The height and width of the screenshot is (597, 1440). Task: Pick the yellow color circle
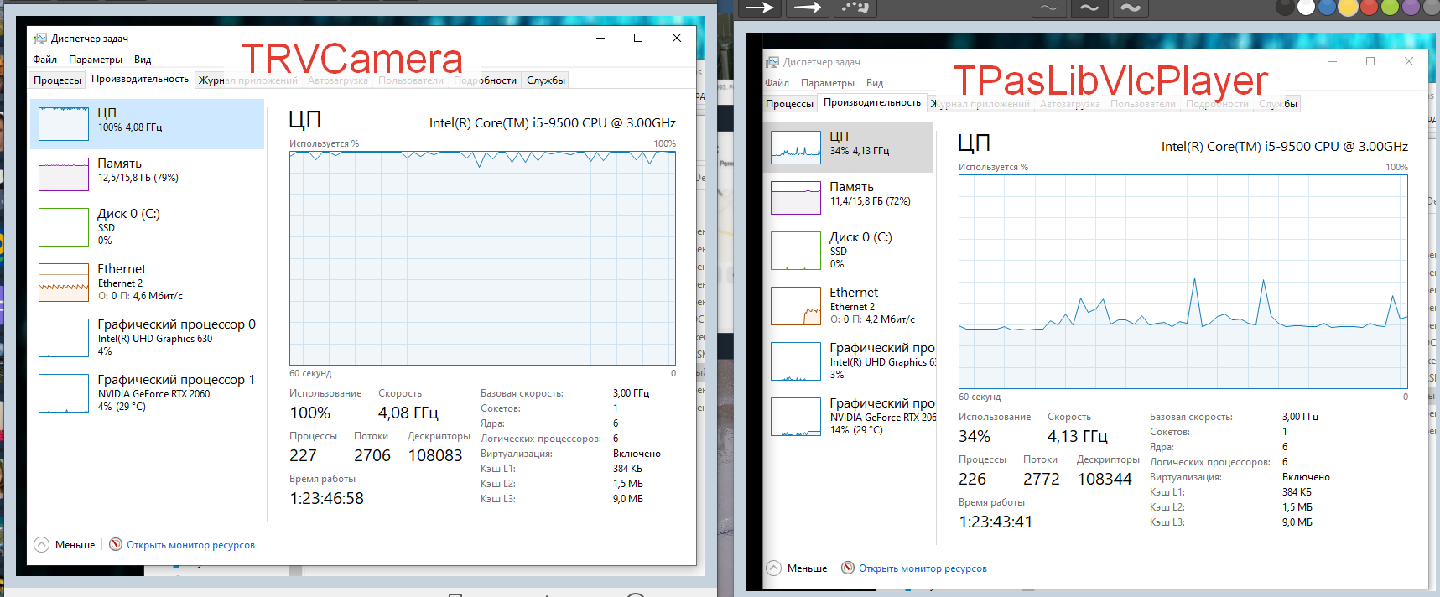coord(1348,8)
